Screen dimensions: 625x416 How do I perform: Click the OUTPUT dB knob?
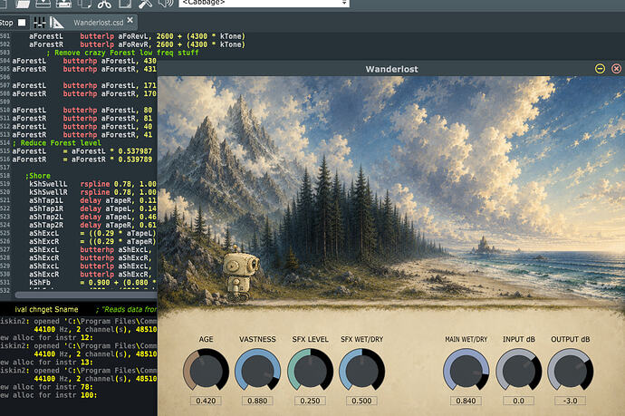click(571, 370)
